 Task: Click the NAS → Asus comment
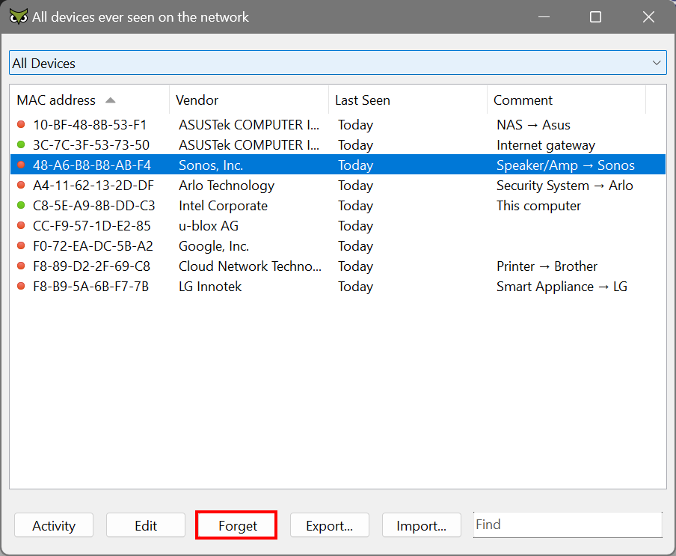(x=533, y=125)
